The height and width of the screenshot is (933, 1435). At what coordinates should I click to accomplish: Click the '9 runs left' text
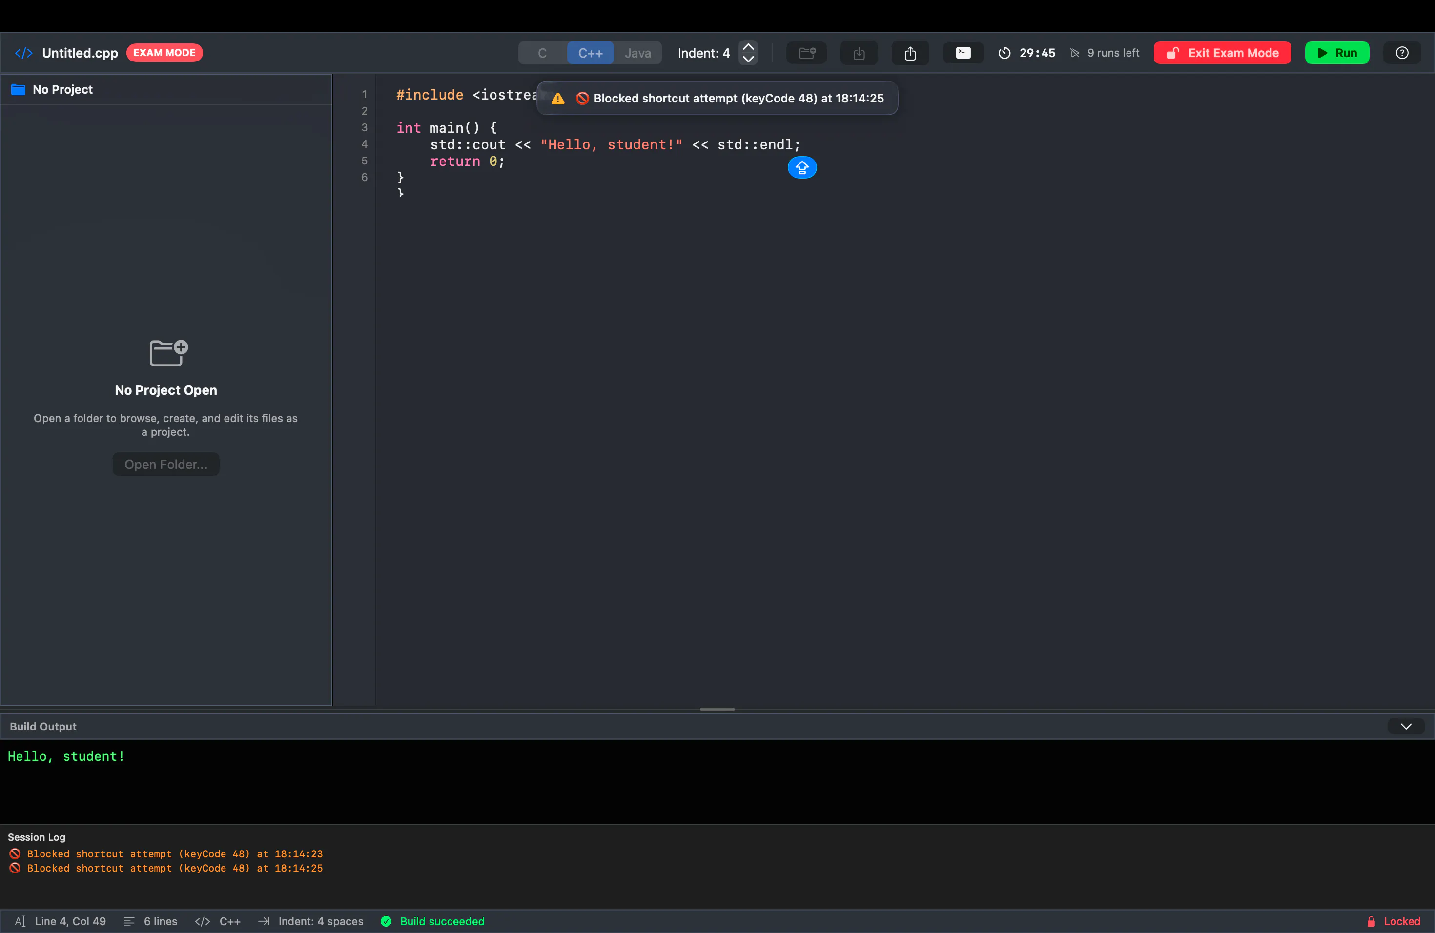tap(1113, 53)
